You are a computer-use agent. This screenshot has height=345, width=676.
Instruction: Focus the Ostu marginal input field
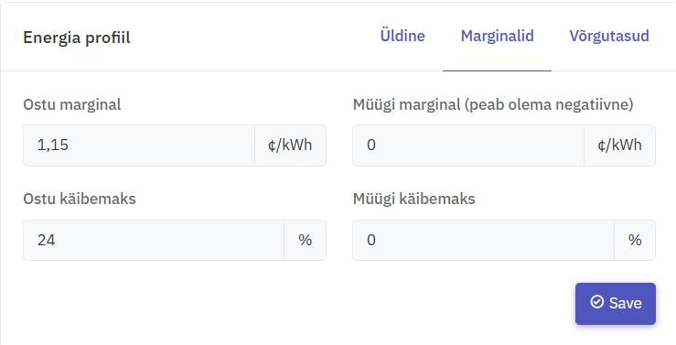[x=139, y=146]
